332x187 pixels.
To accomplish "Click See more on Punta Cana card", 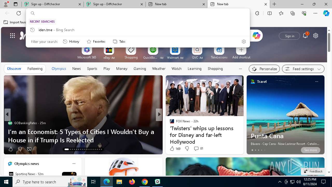I will click(x=310, y=150).
